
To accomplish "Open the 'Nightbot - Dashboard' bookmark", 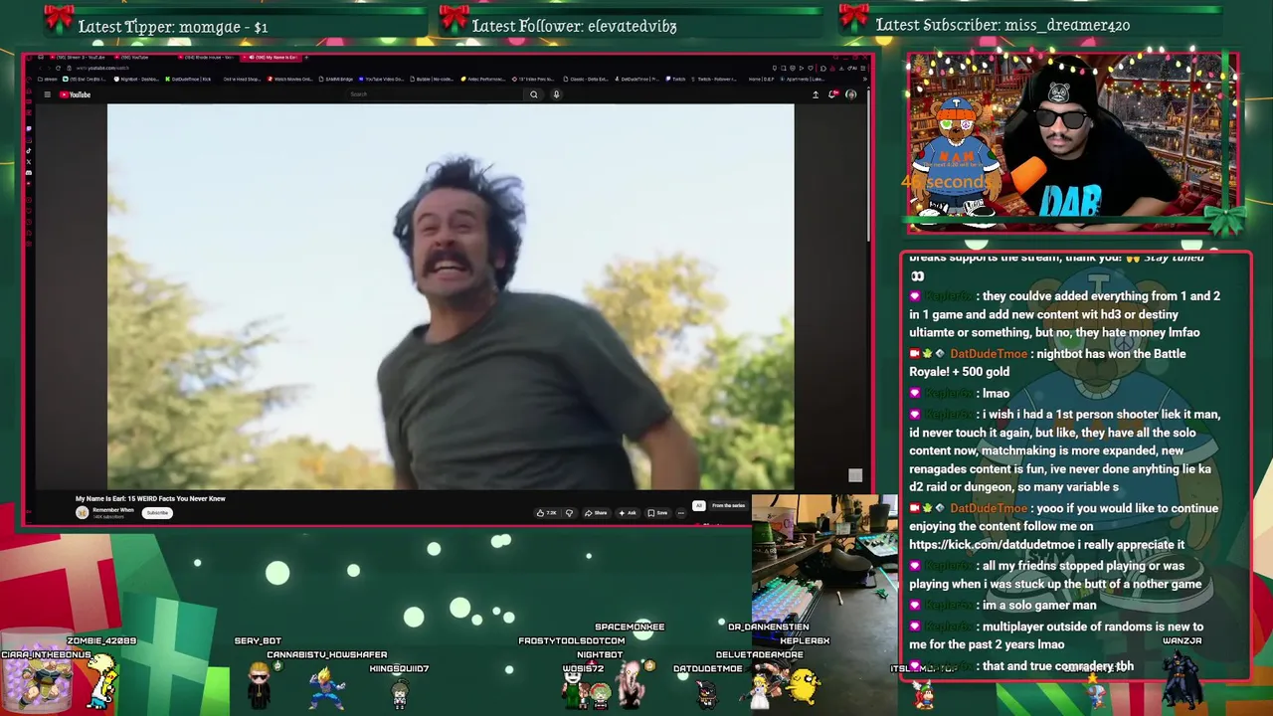I will [x=136, y=79].
